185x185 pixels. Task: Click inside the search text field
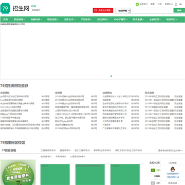[x=152, y=11]
